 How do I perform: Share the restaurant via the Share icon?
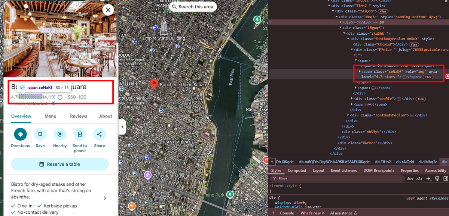99,134
